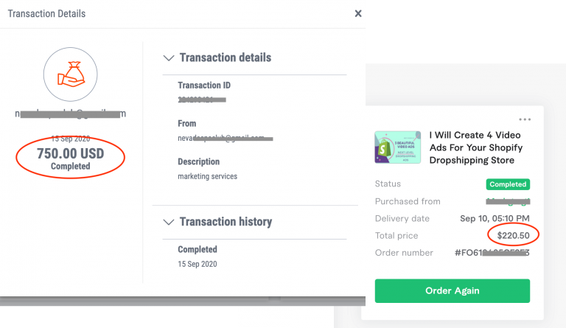Click the 750.00 USD amount
Viewport: 566px width, 328px height.
(71, 153)
